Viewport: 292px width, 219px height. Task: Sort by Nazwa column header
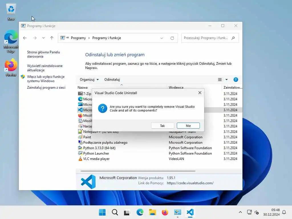click(82, 87)
